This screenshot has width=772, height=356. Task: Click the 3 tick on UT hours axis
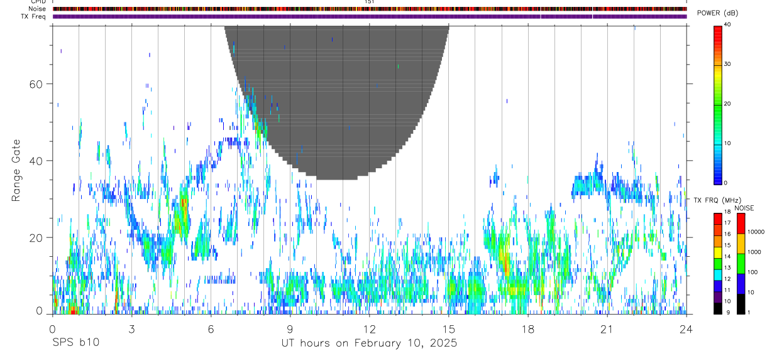click(x=131, y=328)
